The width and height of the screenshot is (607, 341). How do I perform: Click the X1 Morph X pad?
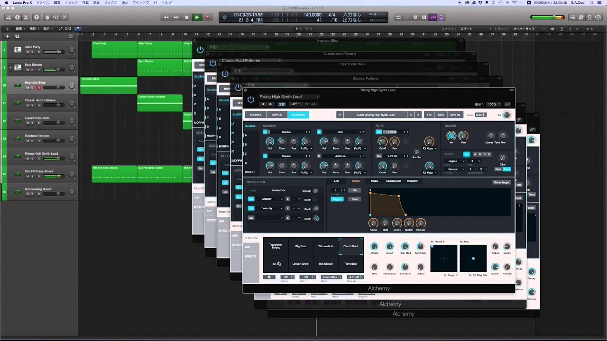(x=444, y=258)
